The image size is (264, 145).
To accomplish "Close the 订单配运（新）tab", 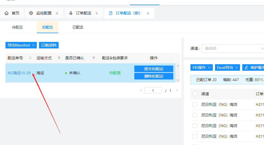I will pos(148,13).
